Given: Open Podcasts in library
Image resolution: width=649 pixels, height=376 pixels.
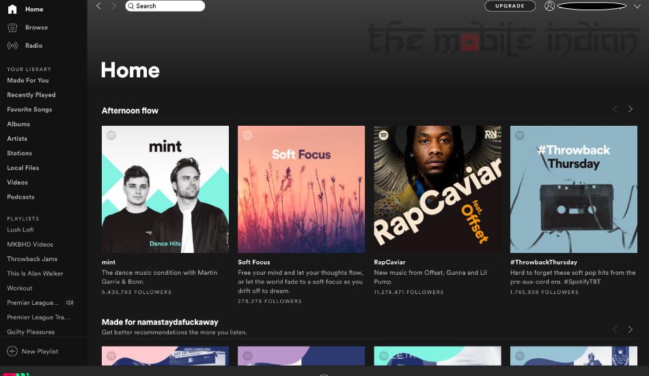Looking at the screenshot, I should click(x=20, y=197).
